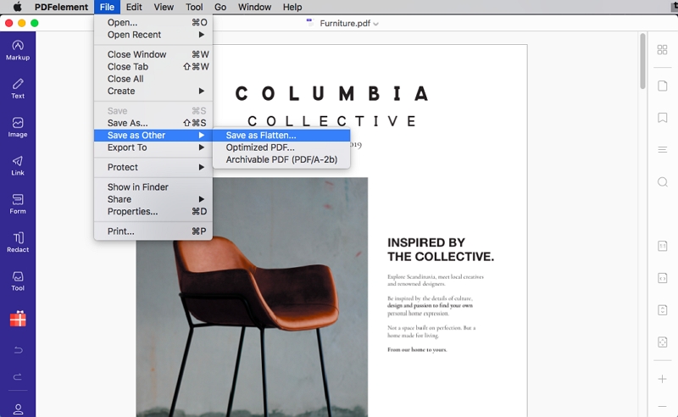Click the undo arrow in sidebar
Viewport: 678px width, 417px height.
18,349
